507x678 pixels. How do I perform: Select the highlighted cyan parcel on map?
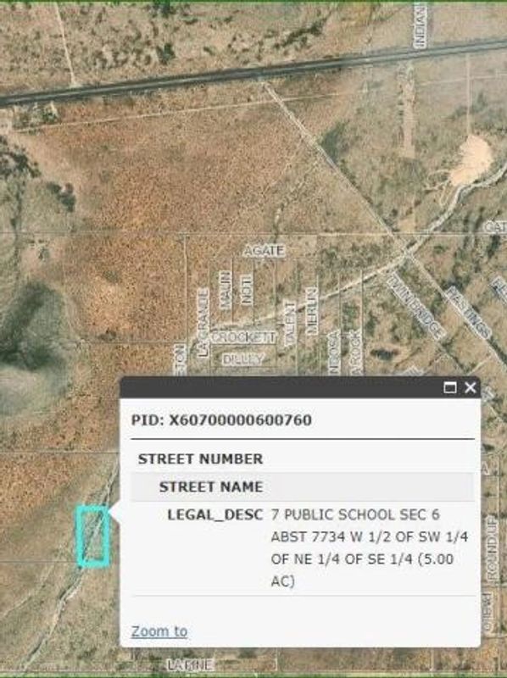click(x=92, y=536)
